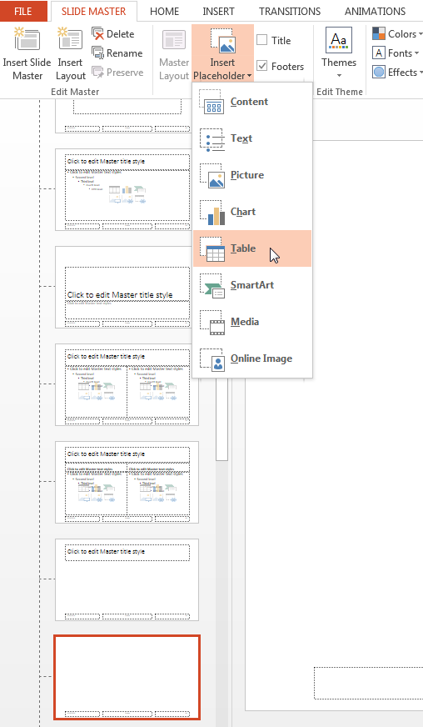Click the Rename layout icon
The image size is (423, 727).
click(x=97, y=53)
